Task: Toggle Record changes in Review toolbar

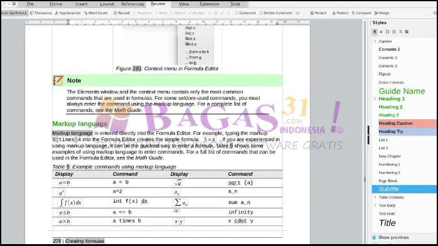Action: 122,13
